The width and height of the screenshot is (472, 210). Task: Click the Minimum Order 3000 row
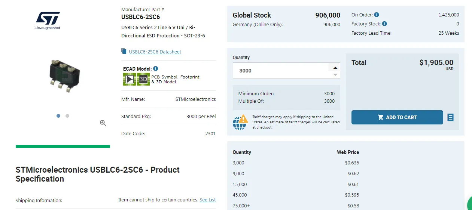286,94
